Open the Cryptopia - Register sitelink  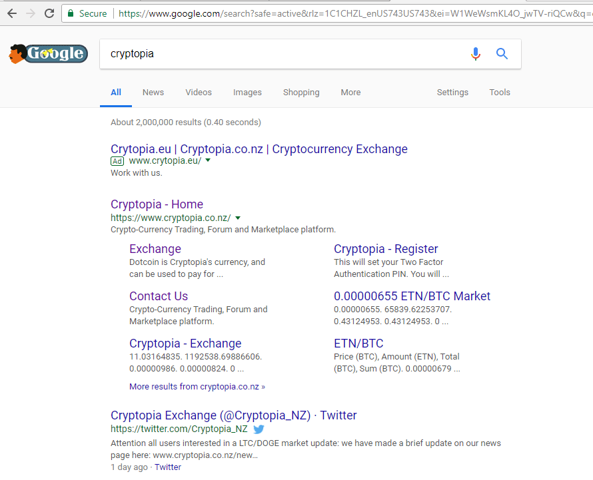pyautogui.click(x=386, y=249)
